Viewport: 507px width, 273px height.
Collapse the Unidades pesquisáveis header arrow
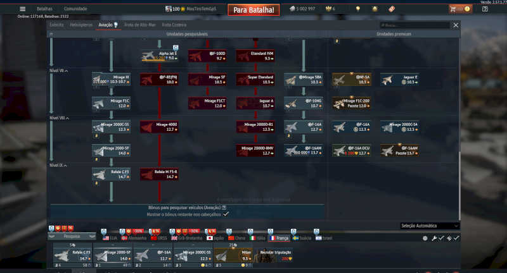tap(51, 34)
